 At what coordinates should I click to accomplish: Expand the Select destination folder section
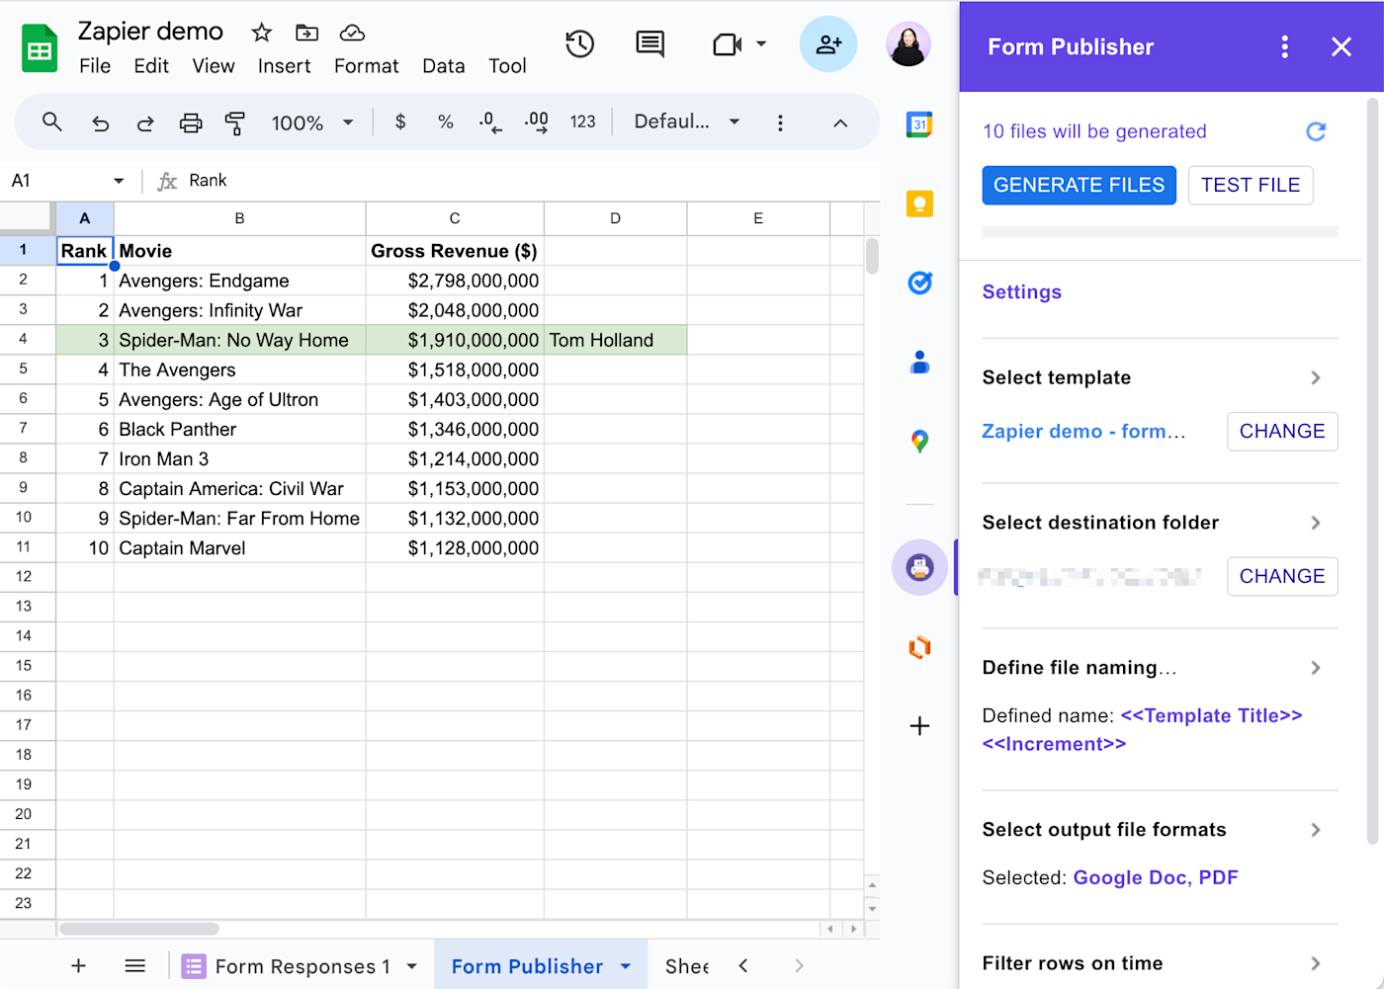[x=1316, y=523]
